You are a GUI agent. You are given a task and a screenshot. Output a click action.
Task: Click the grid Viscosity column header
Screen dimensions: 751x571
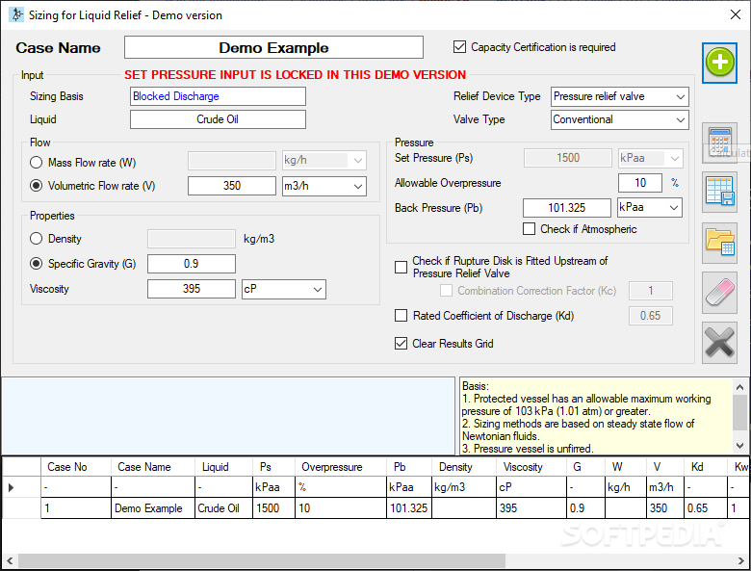pyautogui.click(x=531, y=467)
